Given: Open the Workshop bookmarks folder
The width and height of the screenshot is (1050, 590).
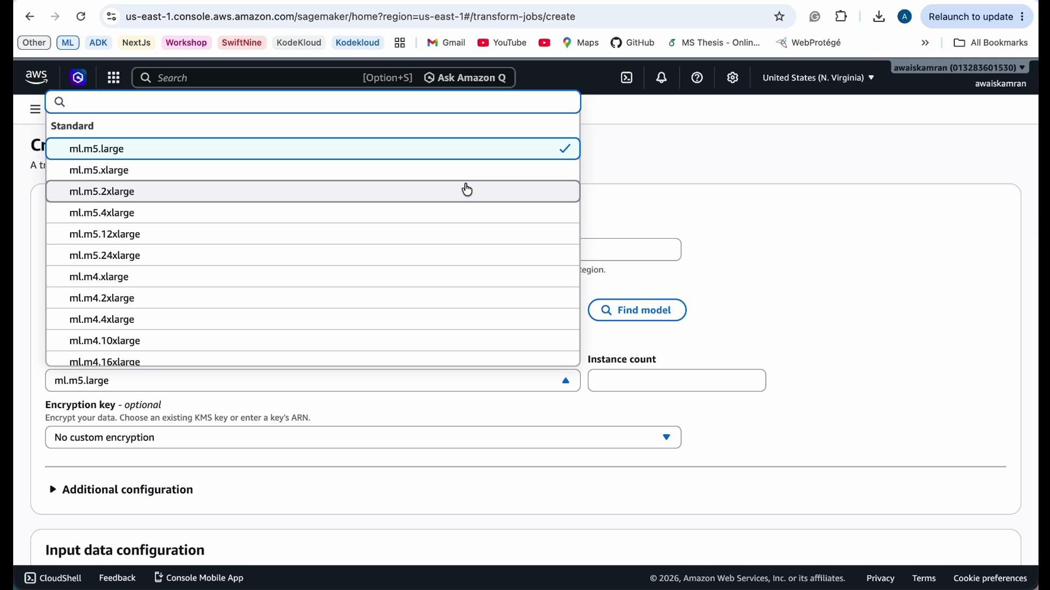Looking at the screenshot, I should (x=186, y=43).
